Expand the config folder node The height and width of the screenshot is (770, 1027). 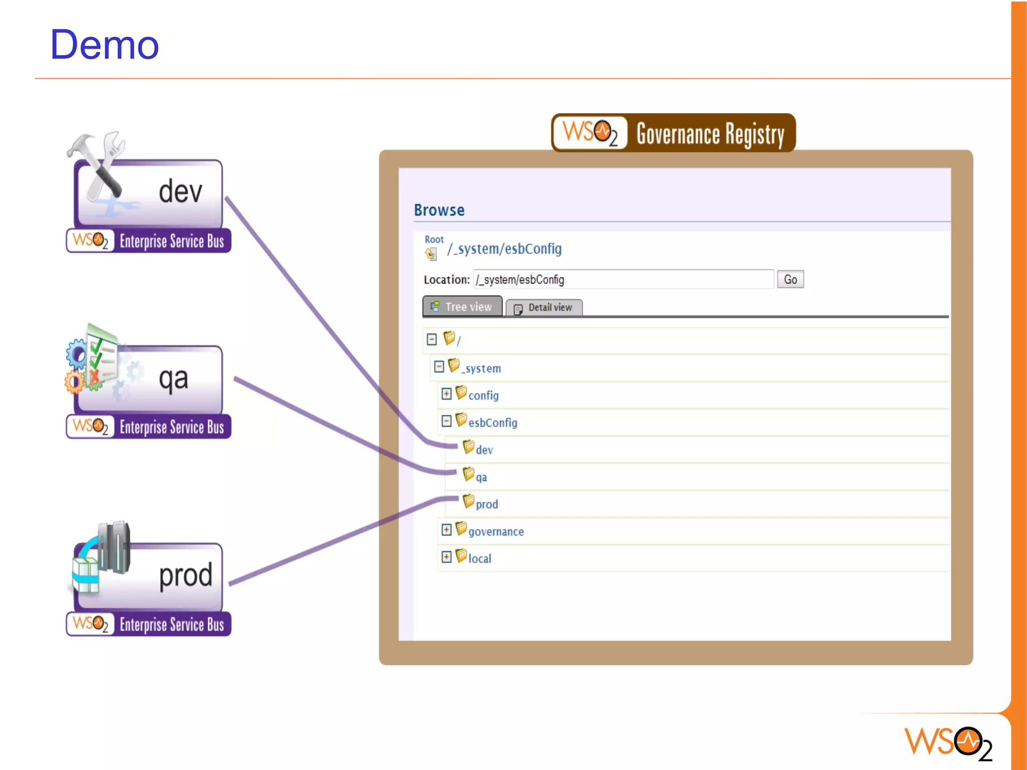[446, 394]
